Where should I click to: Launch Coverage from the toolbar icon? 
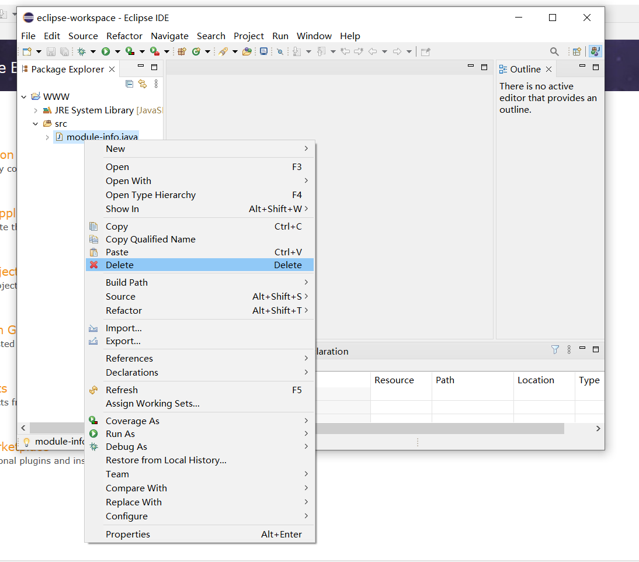(x=130, y=51)
